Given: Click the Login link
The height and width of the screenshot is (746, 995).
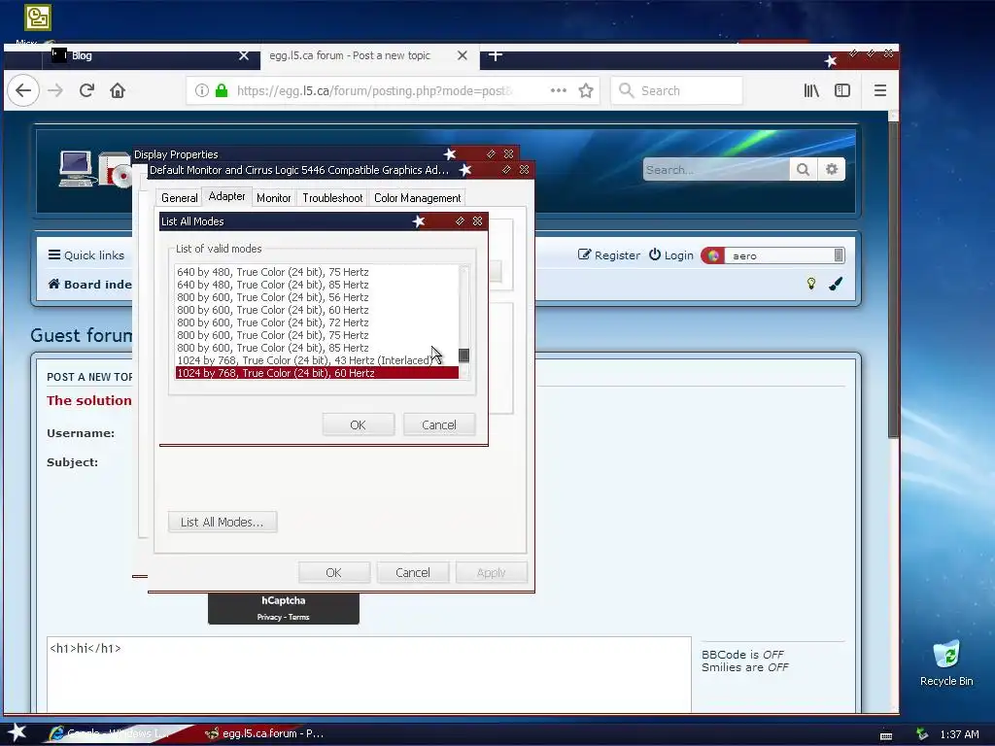Looking at the screenshot, I should coord(671,255).
